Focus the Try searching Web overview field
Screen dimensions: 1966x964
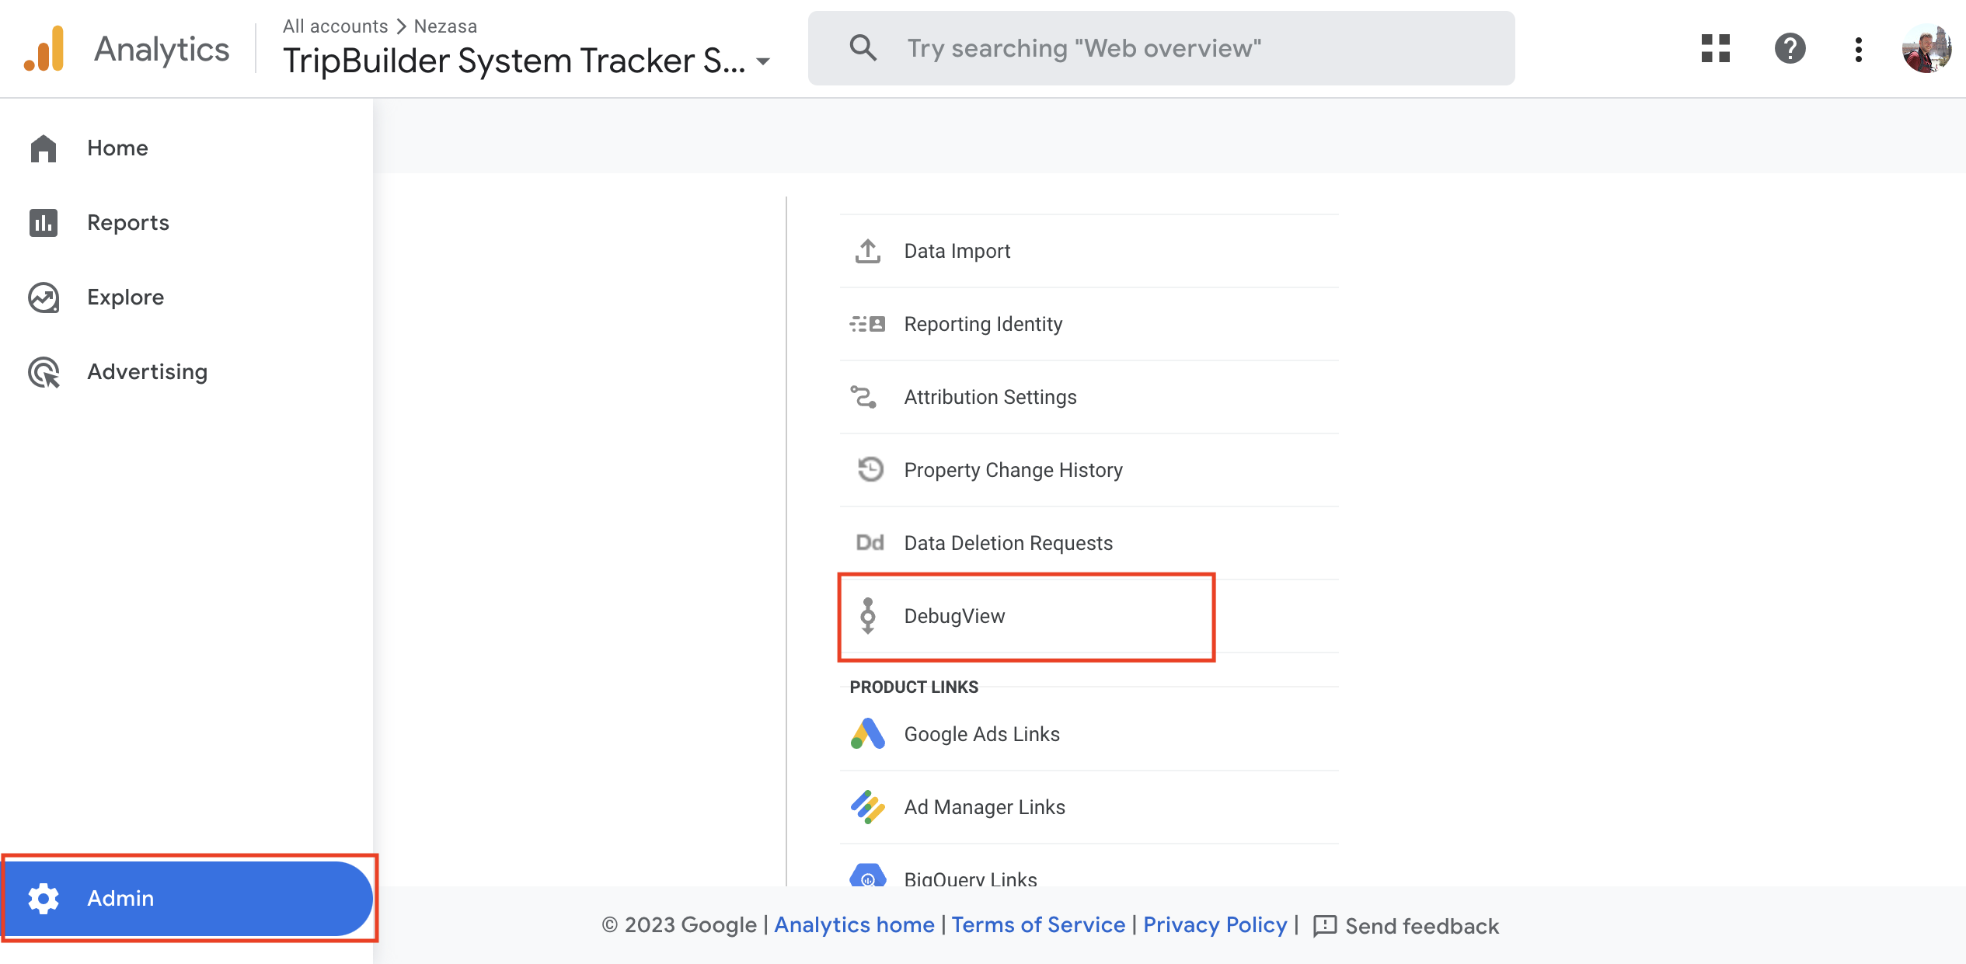pyautogui.click(x=1161, y=48)
